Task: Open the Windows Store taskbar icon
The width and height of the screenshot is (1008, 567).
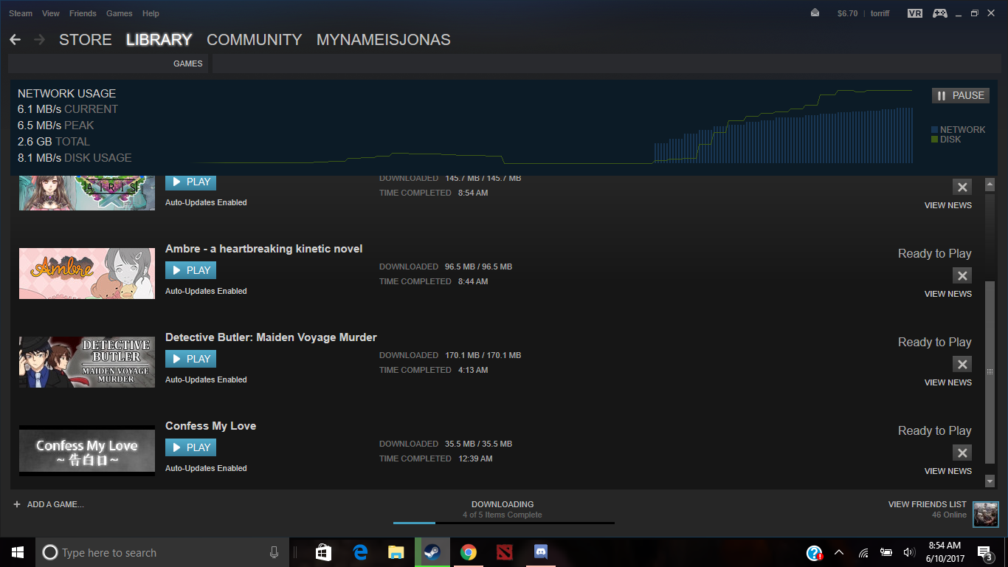Action: [323, 552]
